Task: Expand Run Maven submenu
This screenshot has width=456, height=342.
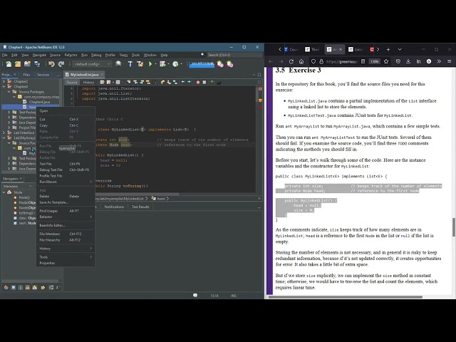Action: (66, 182)
